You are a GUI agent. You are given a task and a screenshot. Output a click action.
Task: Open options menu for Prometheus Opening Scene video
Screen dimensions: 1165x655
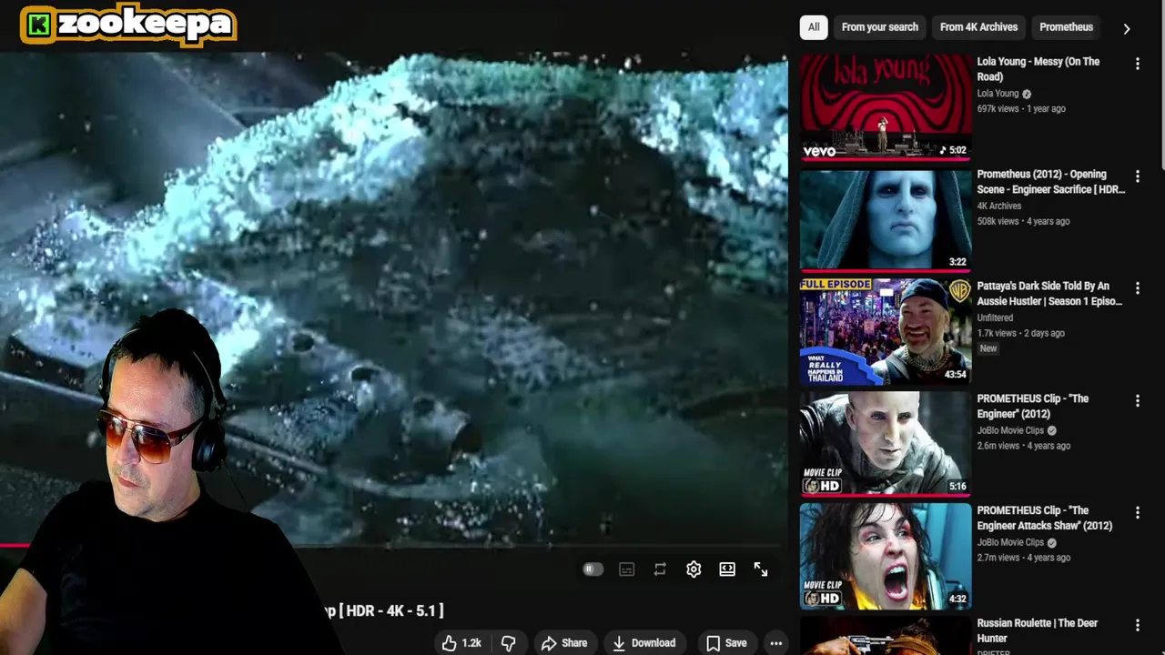[x=1137, y=176]
